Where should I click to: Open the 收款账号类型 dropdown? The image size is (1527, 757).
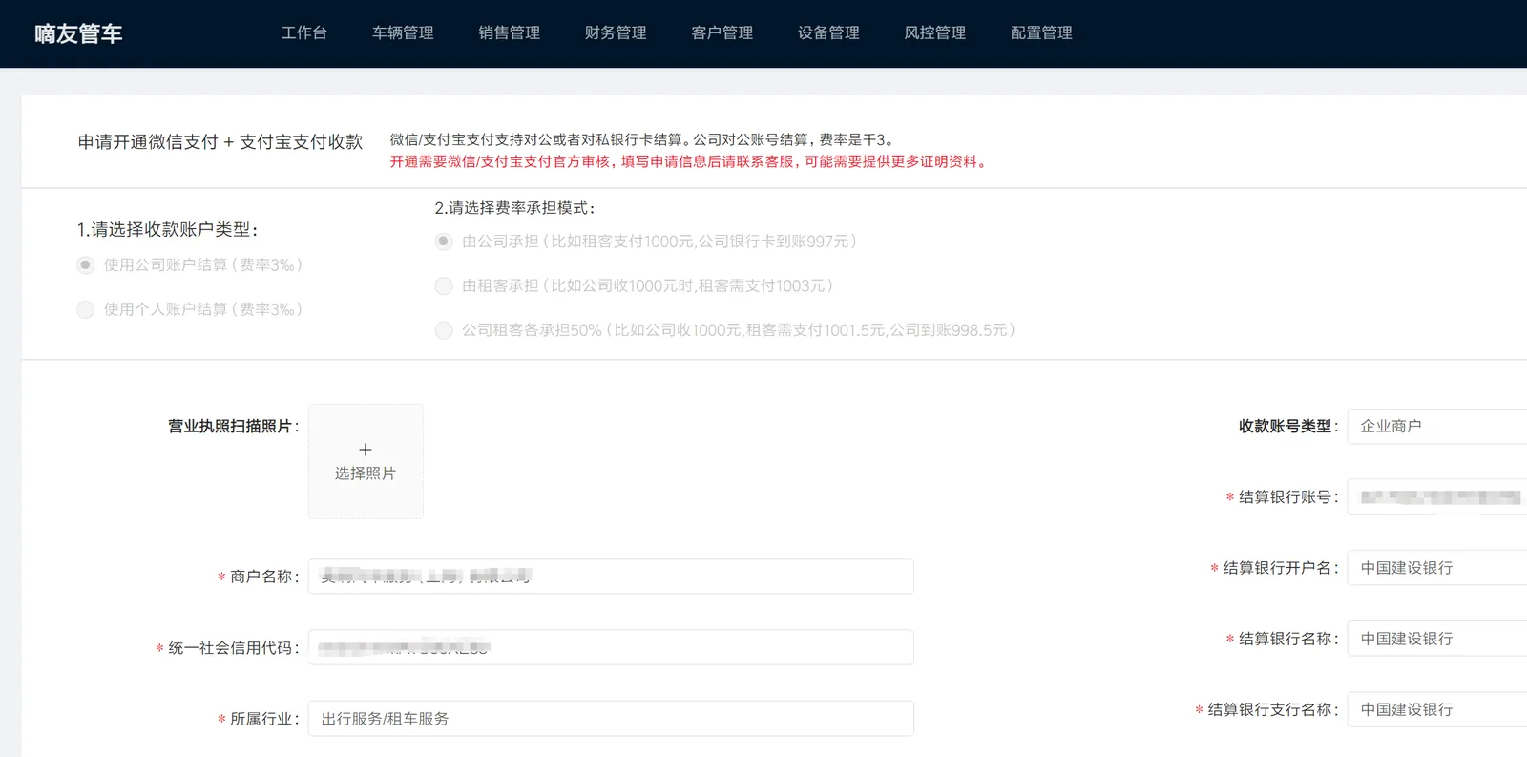[1437, 426]
